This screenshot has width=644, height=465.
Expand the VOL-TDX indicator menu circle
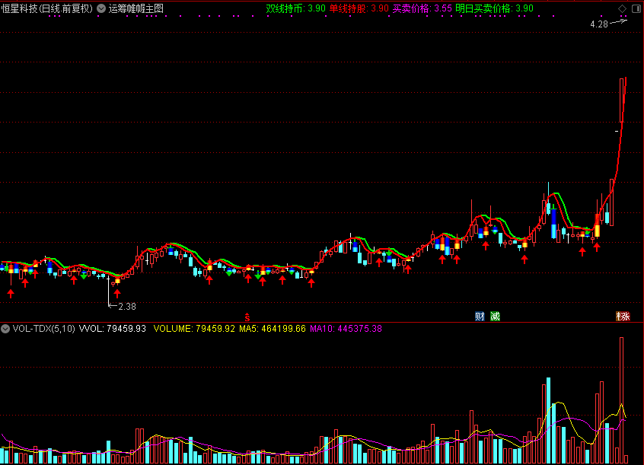(x=5, y=329)
